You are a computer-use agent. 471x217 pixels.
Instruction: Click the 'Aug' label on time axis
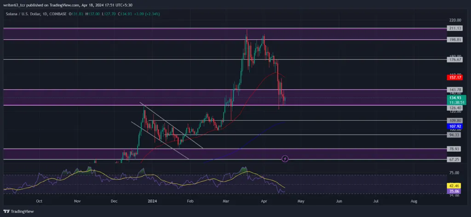tap(414, 201)
